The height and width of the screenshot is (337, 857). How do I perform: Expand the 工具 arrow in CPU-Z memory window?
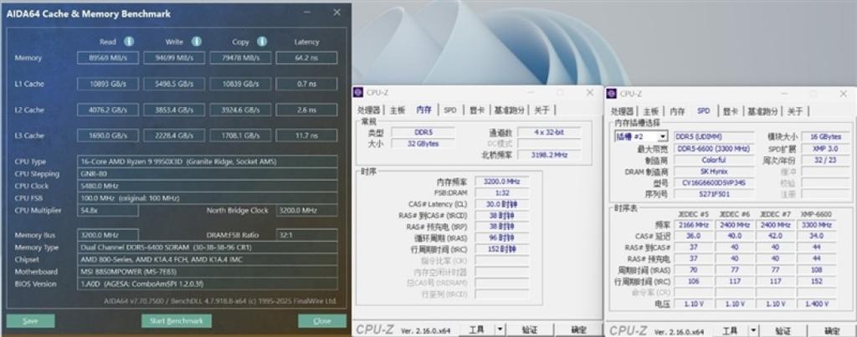point(500,329)
